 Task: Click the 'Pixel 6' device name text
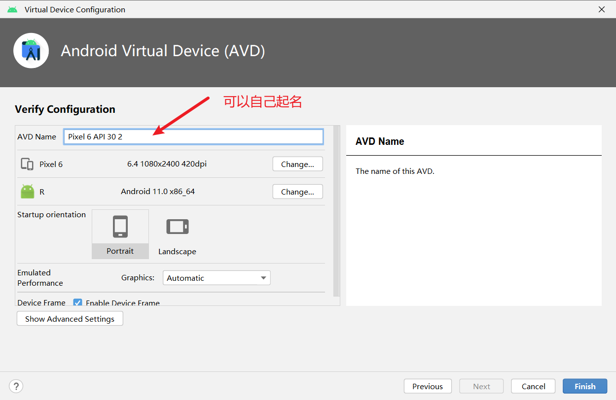click(x=51, y=164)
